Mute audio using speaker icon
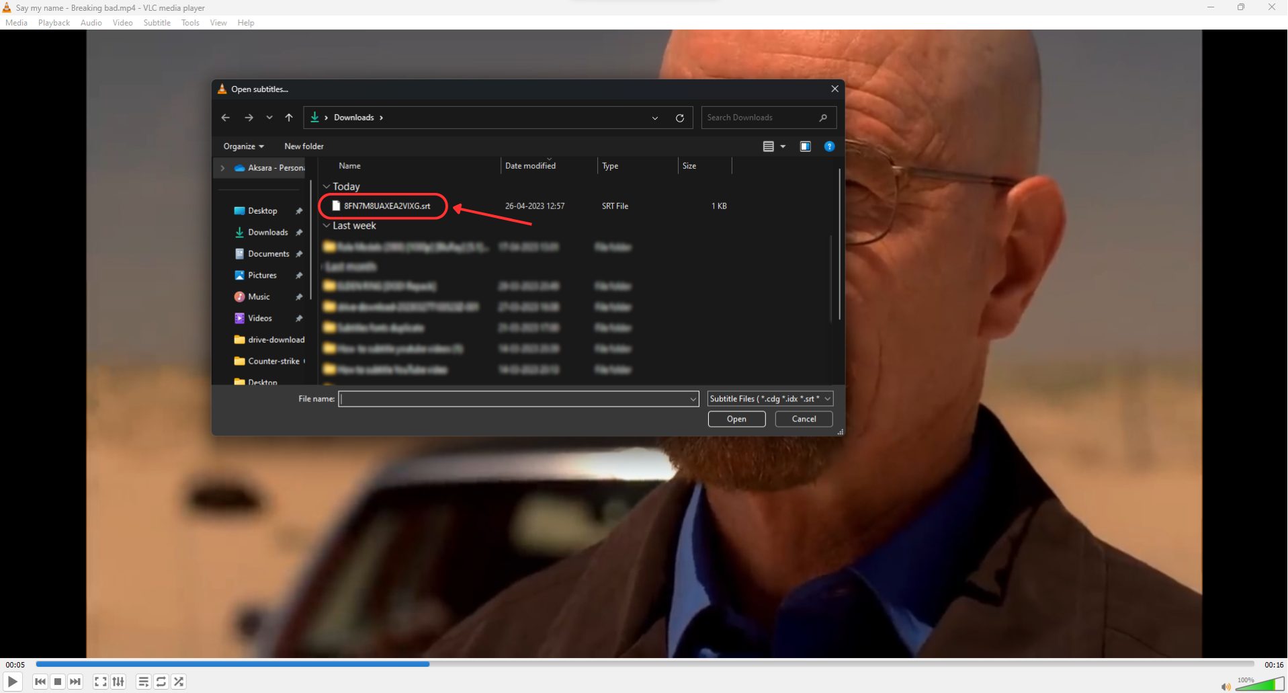Image resolution: width=1288 pixels, height=693 pixels. point(1226,686)
